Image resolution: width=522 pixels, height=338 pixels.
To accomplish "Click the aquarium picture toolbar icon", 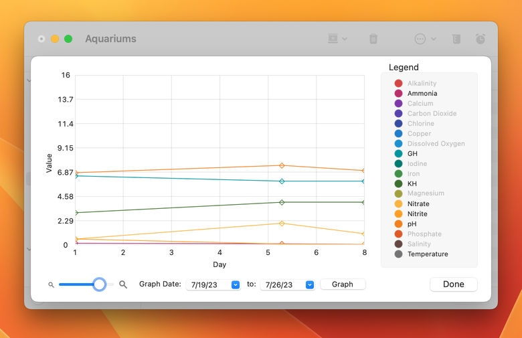I will (x=333, y=39).
